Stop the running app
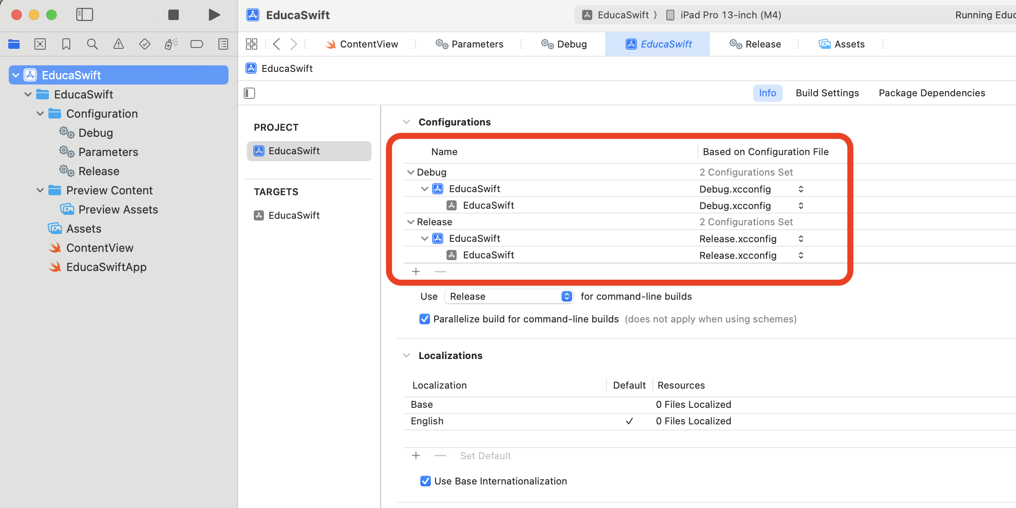This screenshot has width=1016, height=508. (x=174, y=15)
